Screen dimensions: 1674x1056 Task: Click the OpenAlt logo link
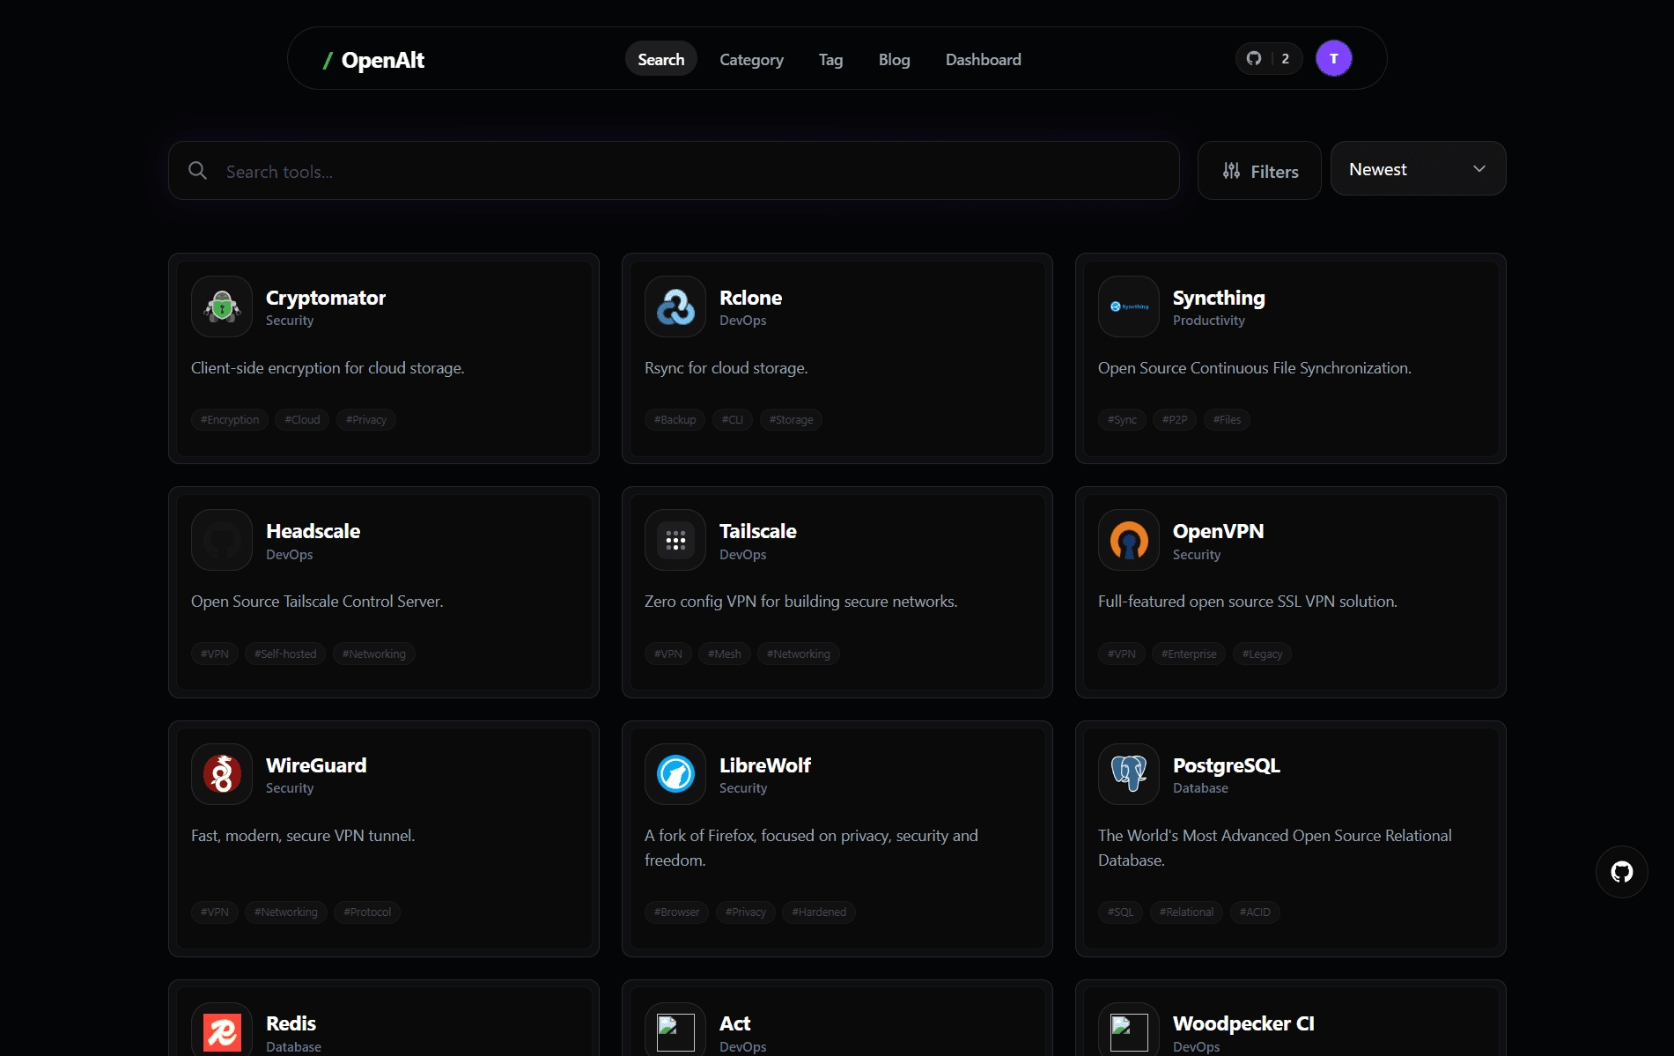pos(373,60)
